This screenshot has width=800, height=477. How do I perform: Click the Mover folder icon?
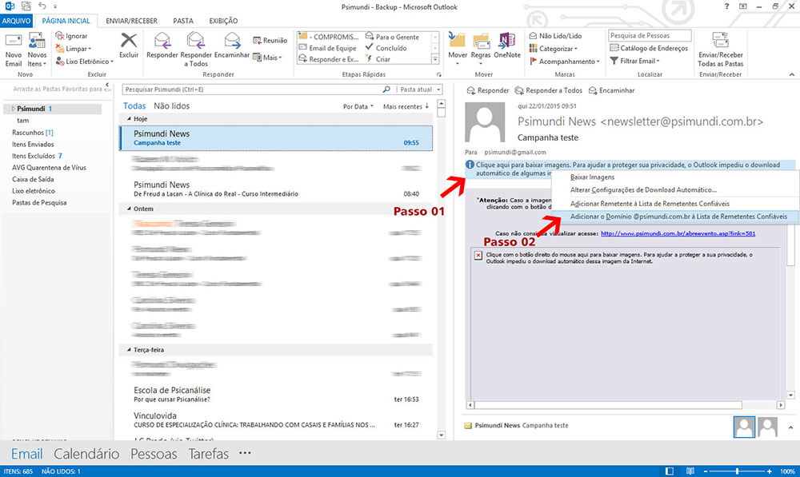458,46
